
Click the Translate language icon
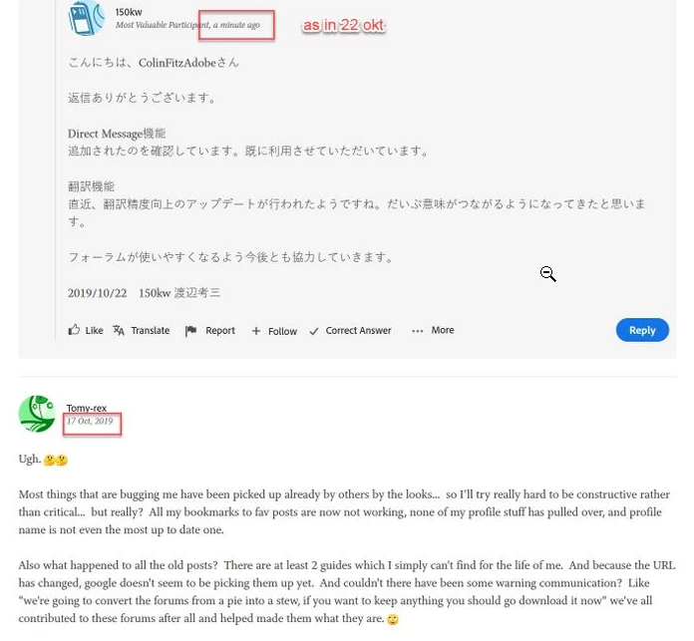click(x=119, y=330)
